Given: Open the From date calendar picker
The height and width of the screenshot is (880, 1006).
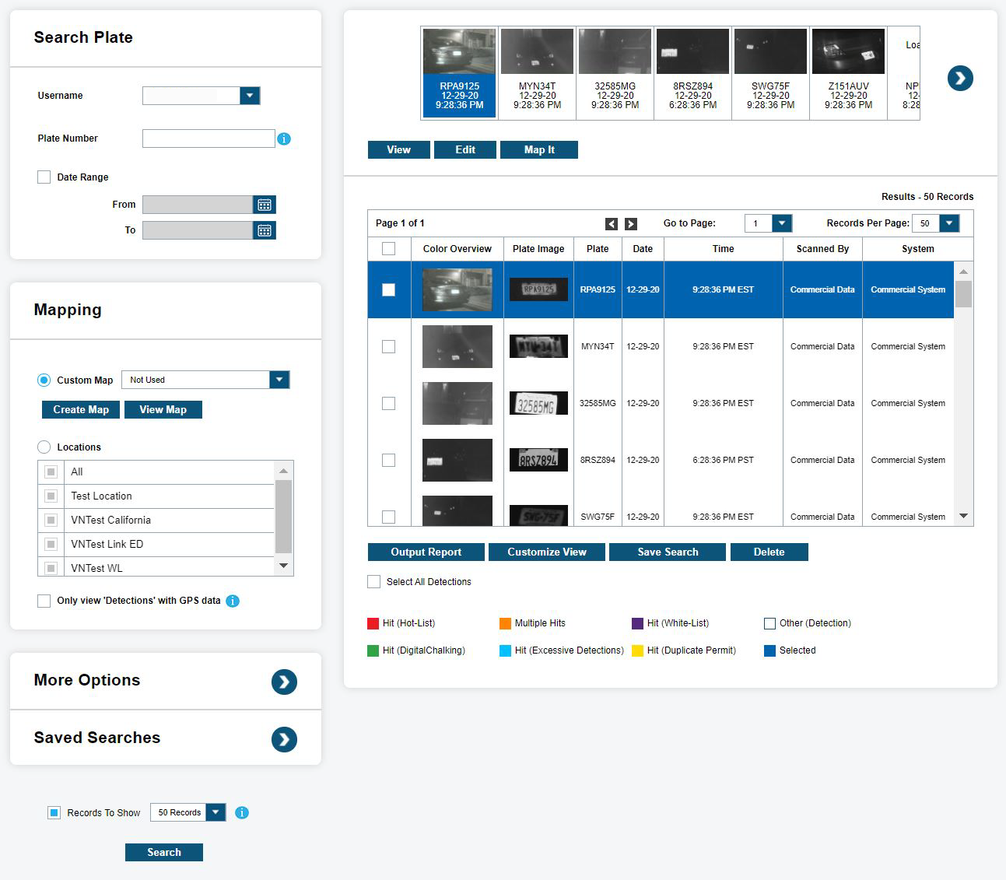Looking at the screenshot, I should click(265, 205).
